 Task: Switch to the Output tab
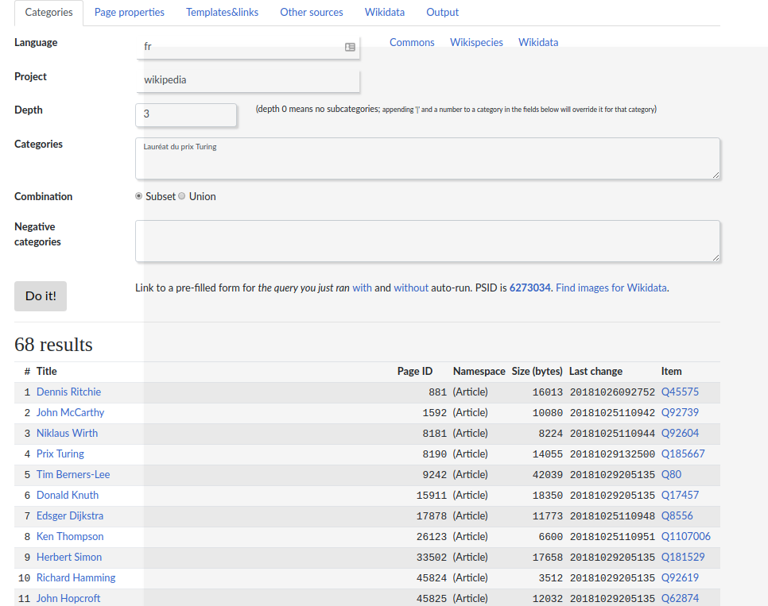pos(443,13)
